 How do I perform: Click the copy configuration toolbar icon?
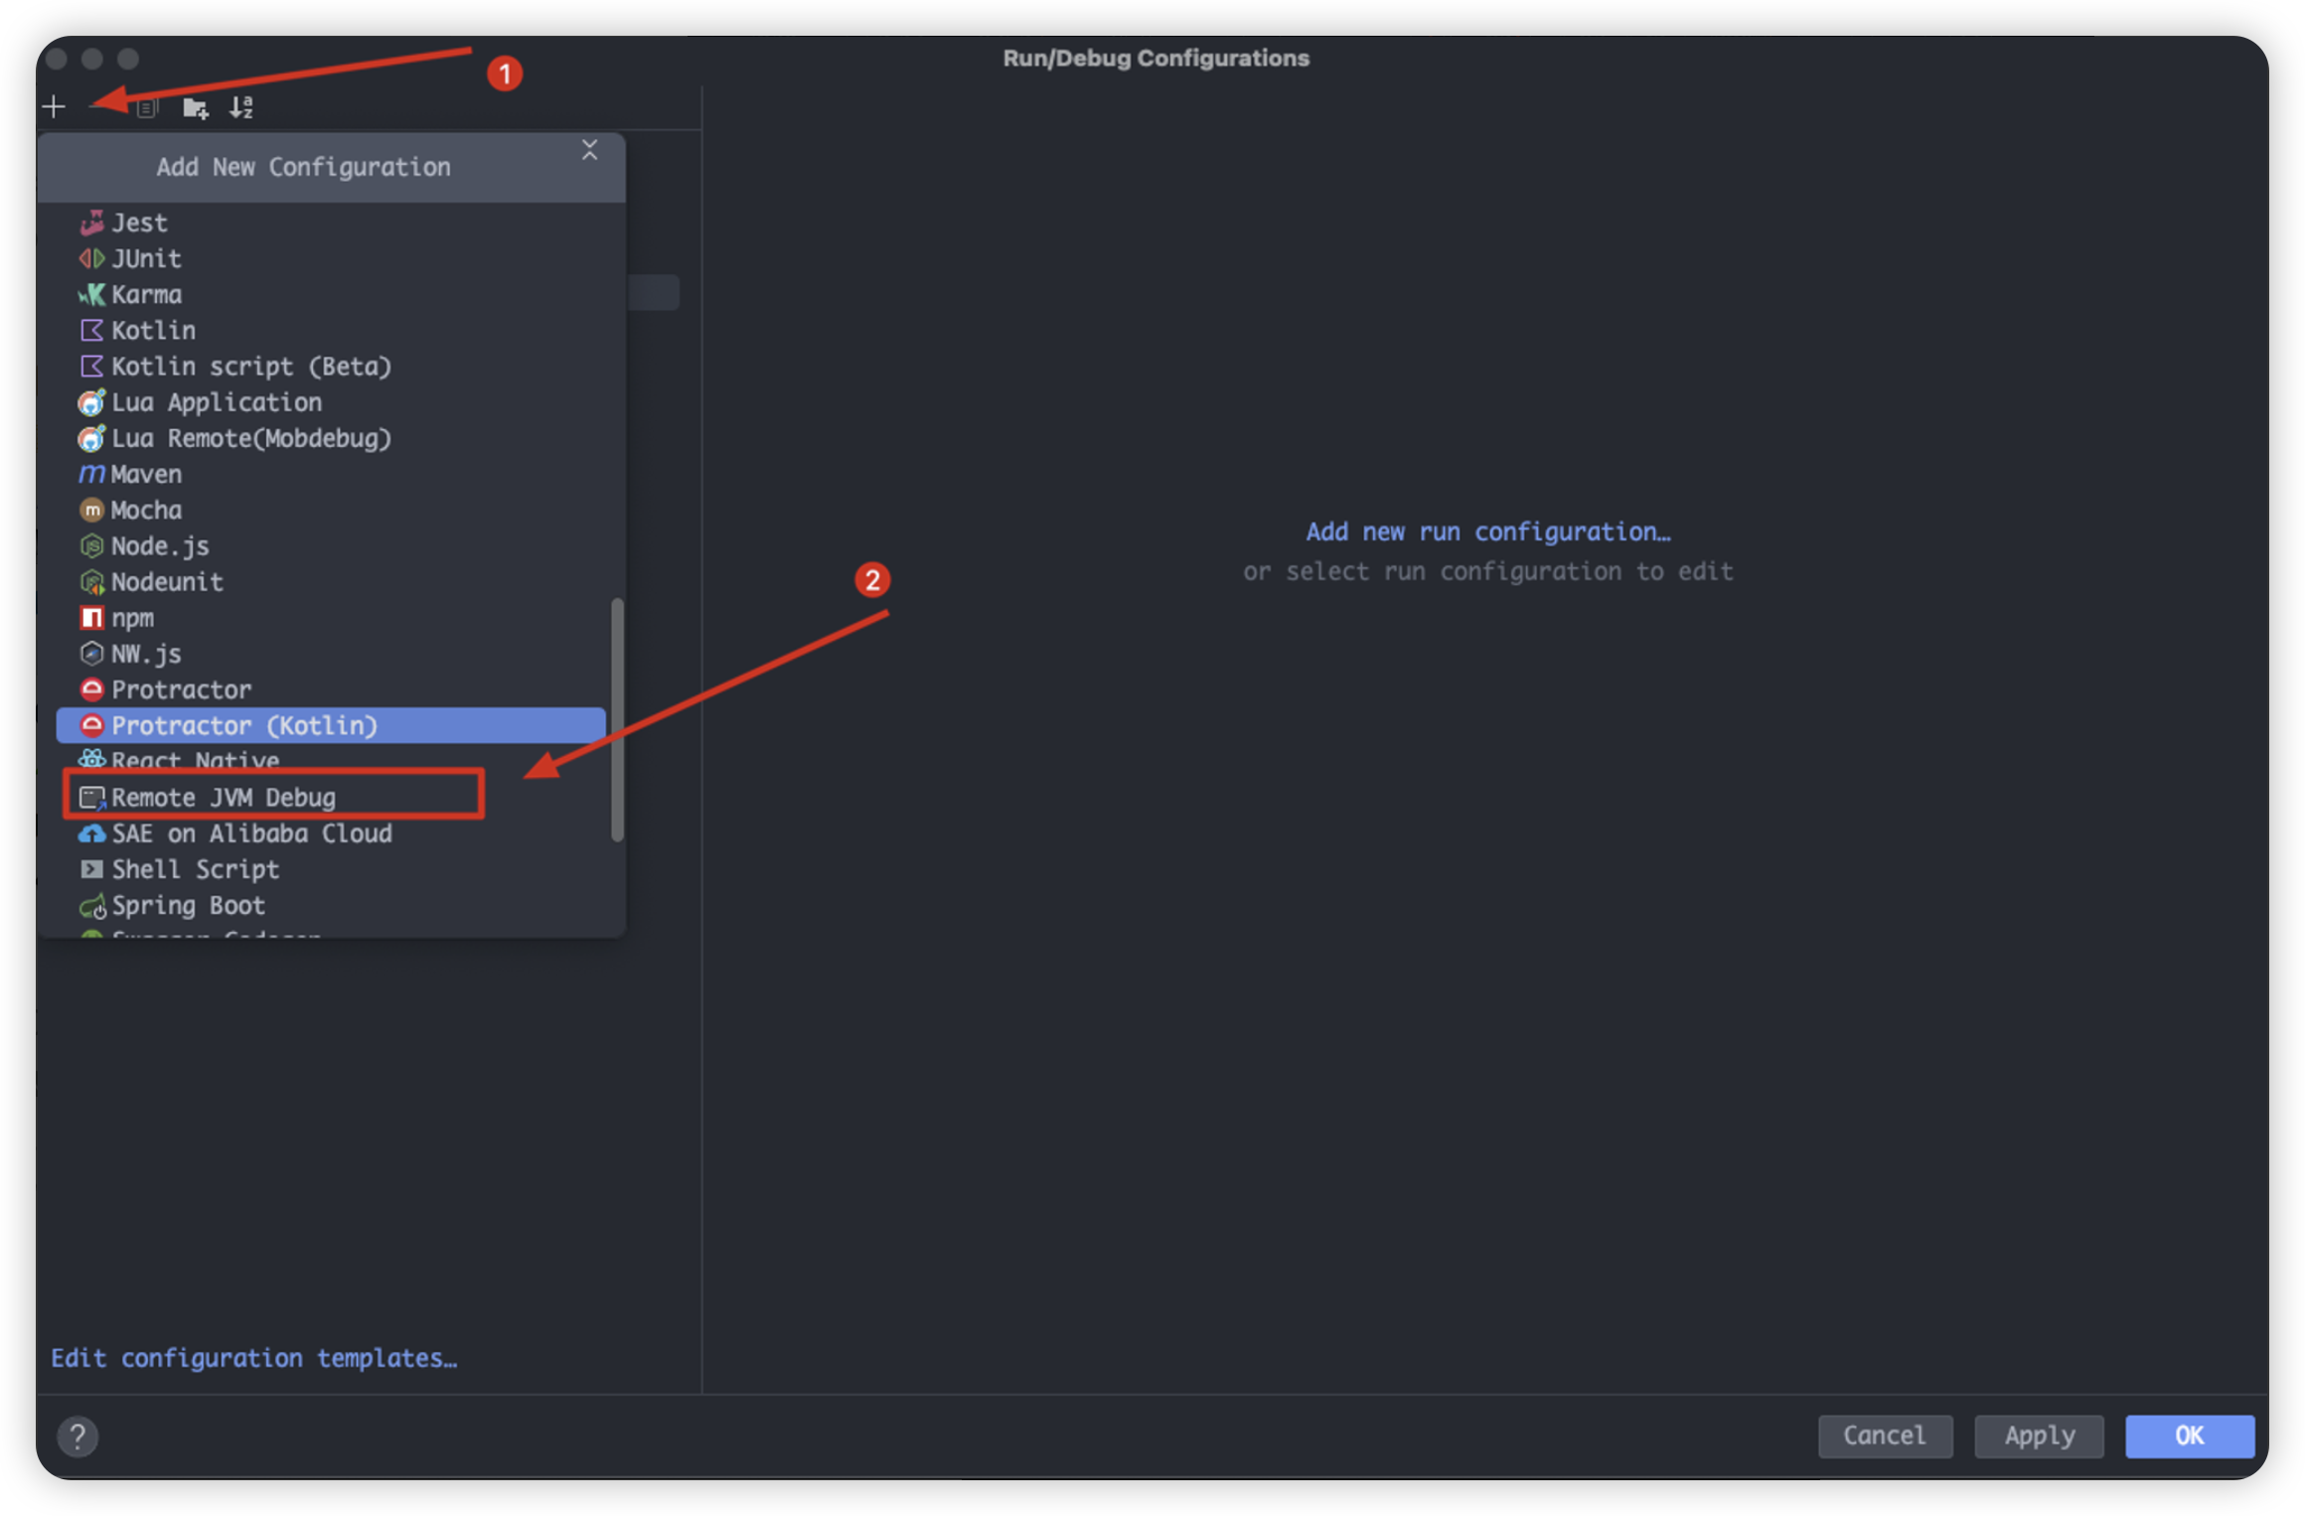pos(147,107)
